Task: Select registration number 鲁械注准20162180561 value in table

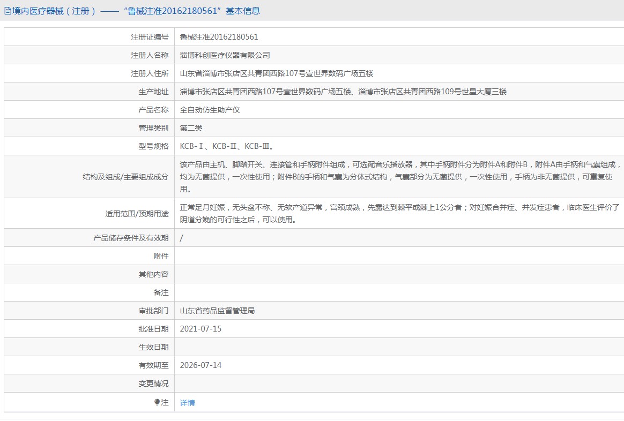Action: [219, 37]
